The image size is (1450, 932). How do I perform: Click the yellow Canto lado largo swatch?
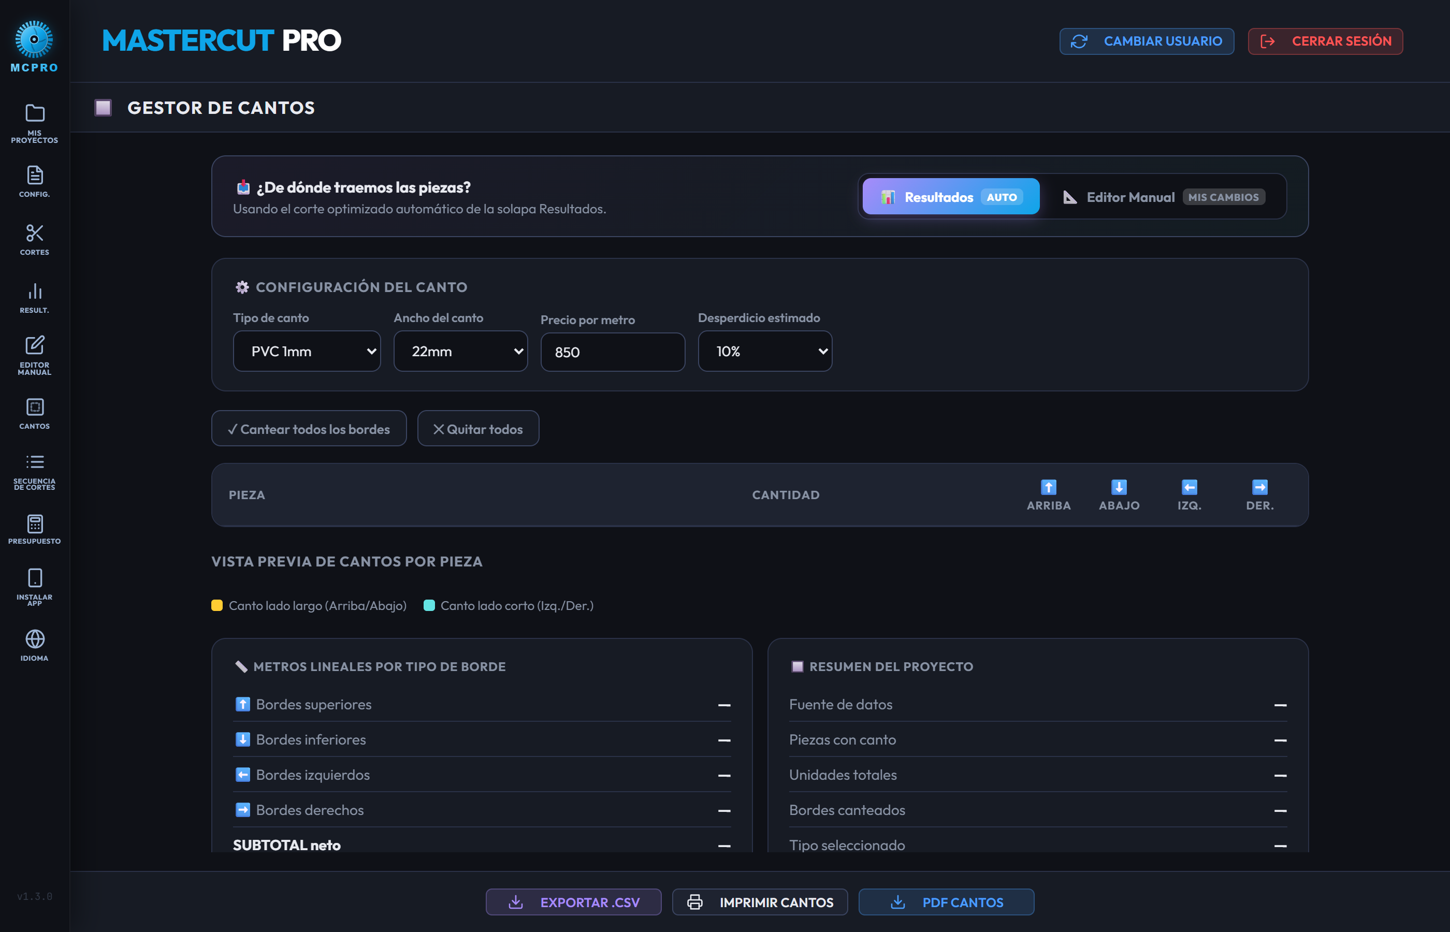pyautogui.click(x=216, y=605)
